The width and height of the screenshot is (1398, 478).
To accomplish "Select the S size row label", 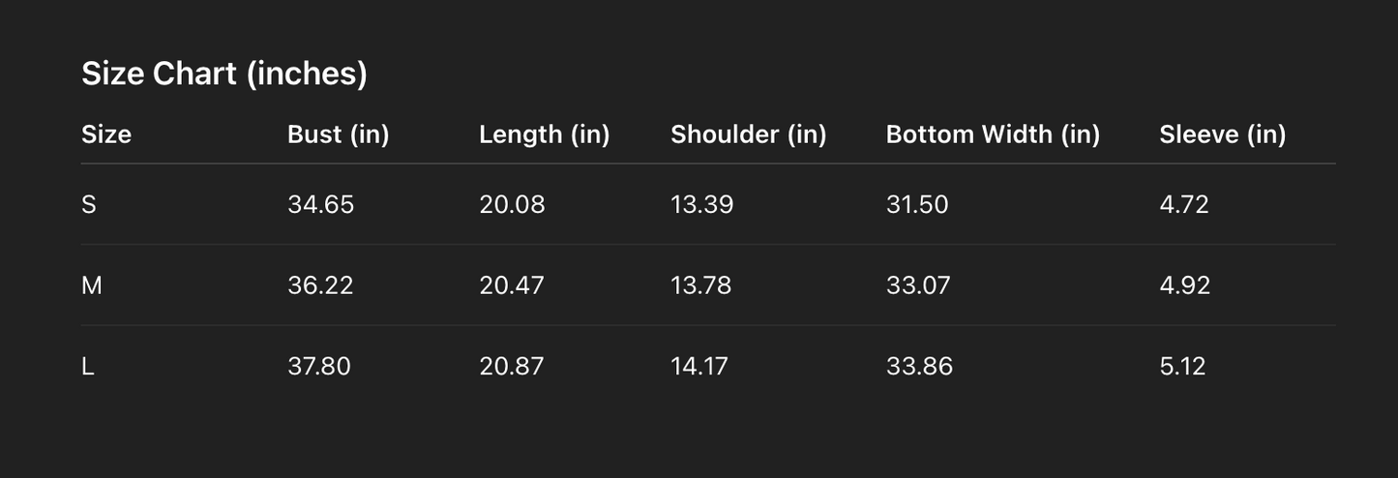I will pos(89,205).
